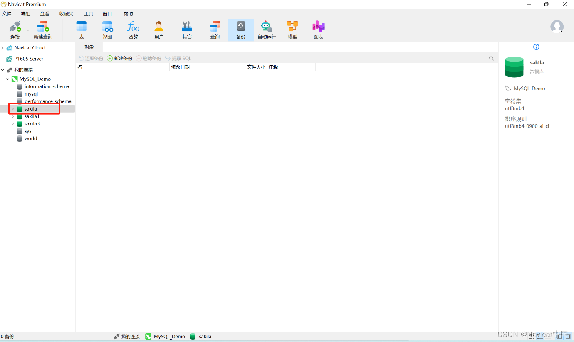This screenshot has width=574, height=342.
Task: Click the 注释 column header
Action: pyautogui.click(x=291, y=67)
